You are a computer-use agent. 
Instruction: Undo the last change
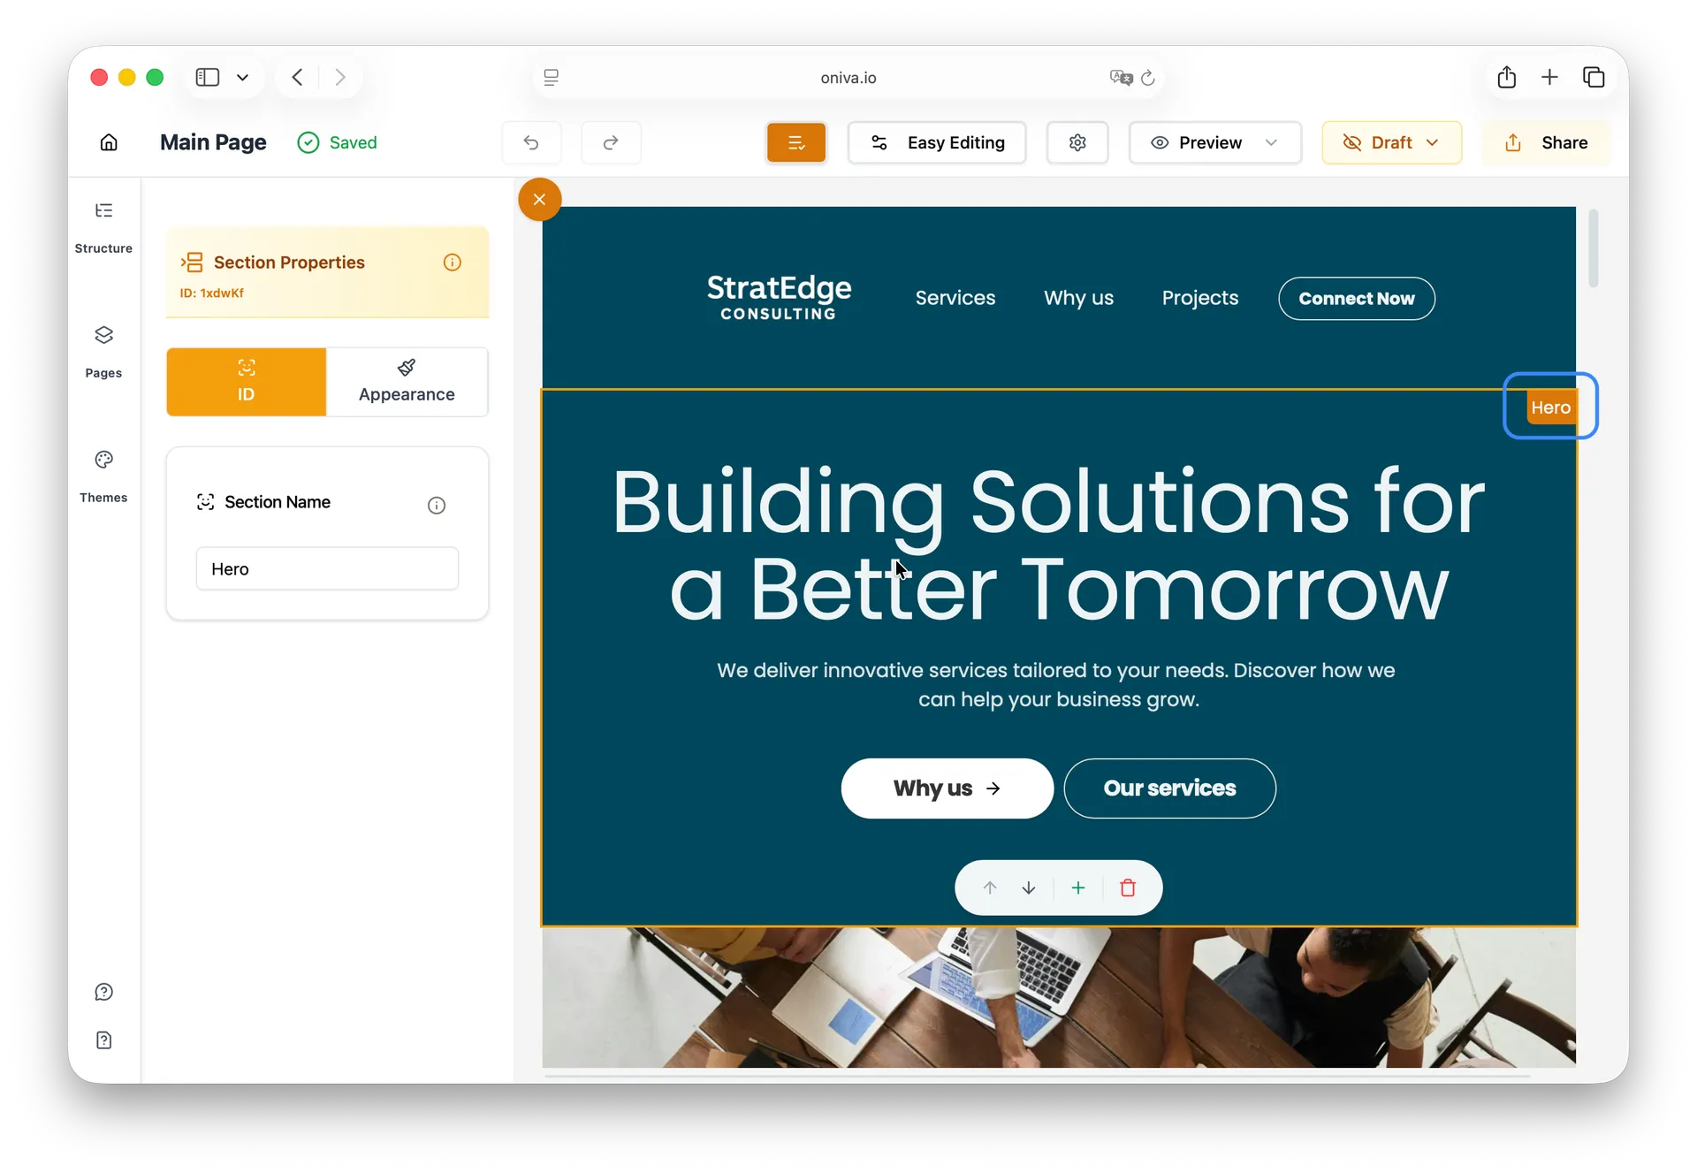531,142
